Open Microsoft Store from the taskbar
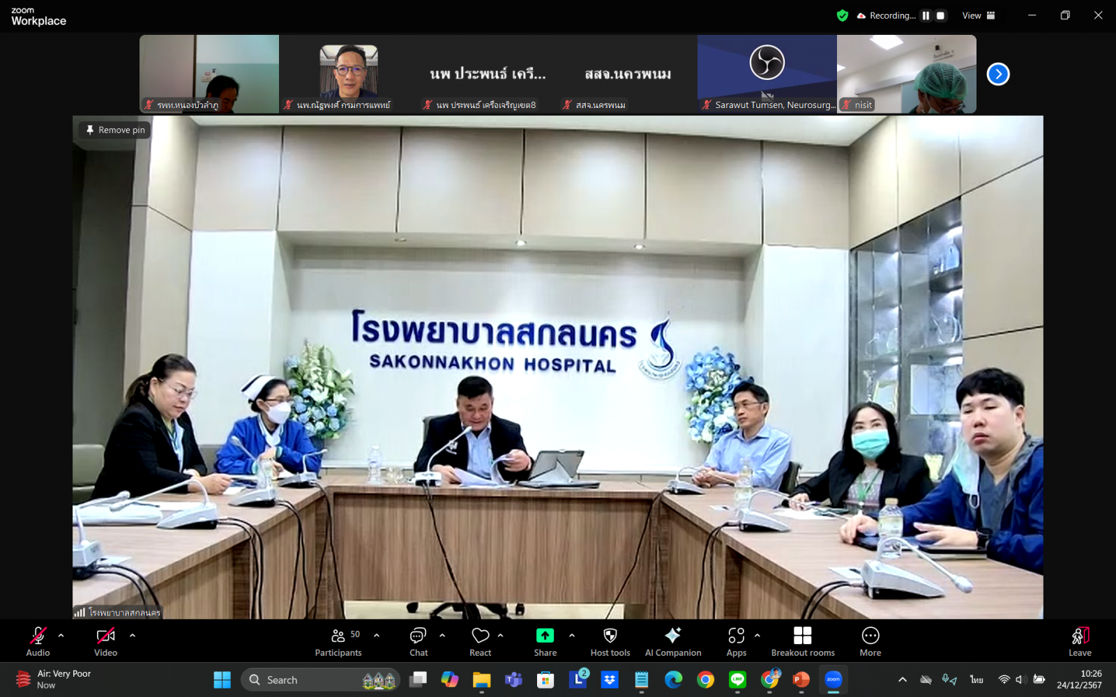The width and height of the screenshot is (1116, 697). [x=545, y=680]
